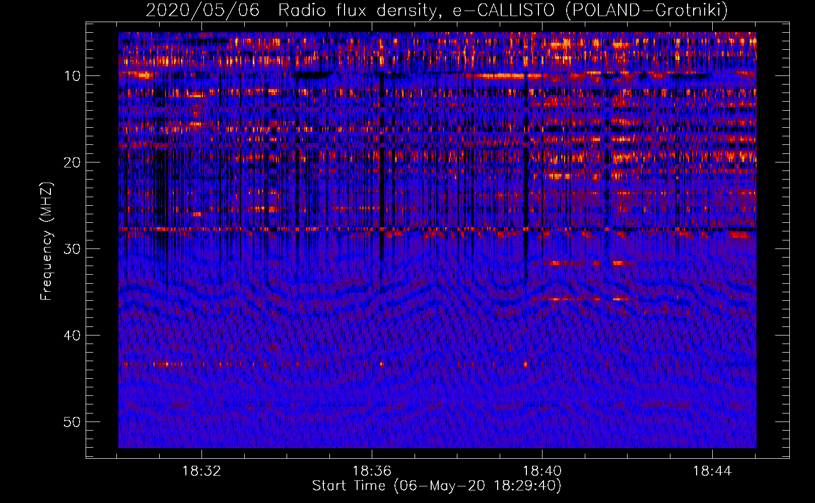Click the frequency tick label 30

73,249
